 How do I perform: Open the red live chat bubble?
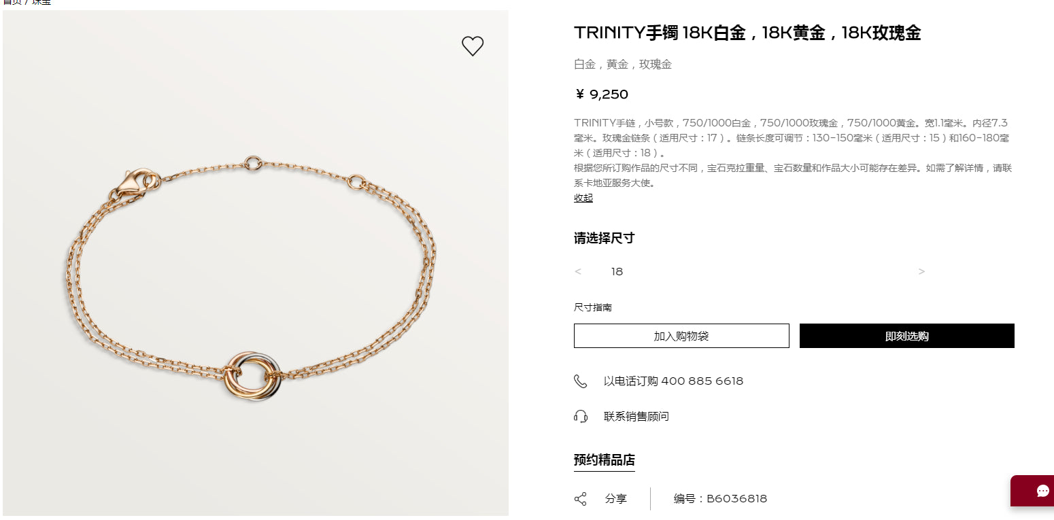[x=1035, y=491]
